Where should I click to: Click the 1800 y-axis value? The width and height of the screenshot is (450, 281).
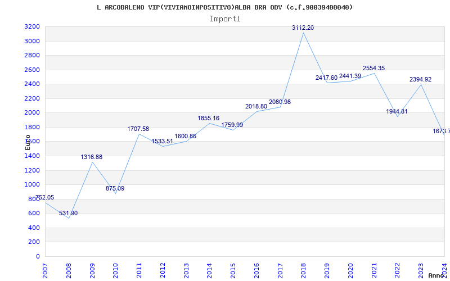(32, 128)
